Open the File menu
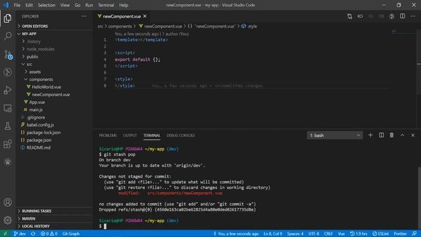Screen dimensions: 421x237 (17, 5)
